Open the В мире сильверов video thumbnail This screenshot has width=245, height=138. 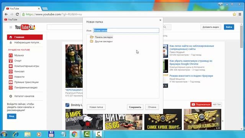(x=84, y=119)
